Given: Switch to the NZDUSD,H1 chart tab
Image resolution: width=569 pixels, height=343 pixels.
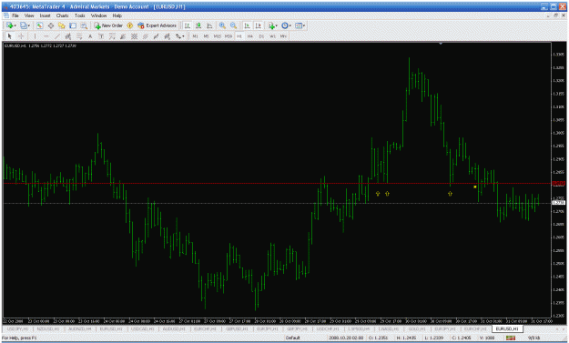Looking at the screenshot, I should click(48, 328).
